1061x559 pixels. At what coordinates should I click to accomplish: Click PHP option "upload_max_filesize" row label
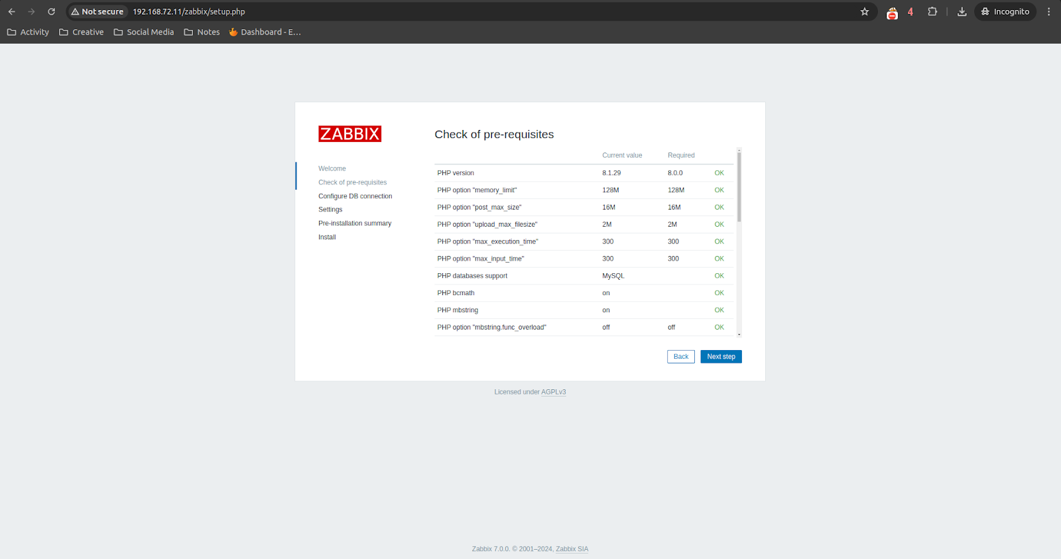coord(487,225)
